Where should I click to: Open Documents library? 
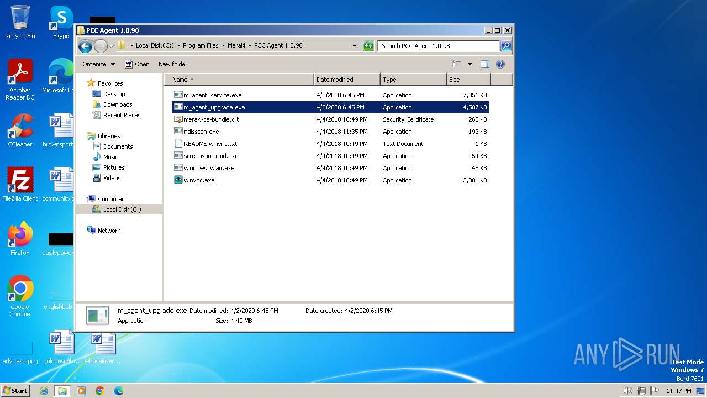pyautogui.click(x=118, y=146)
